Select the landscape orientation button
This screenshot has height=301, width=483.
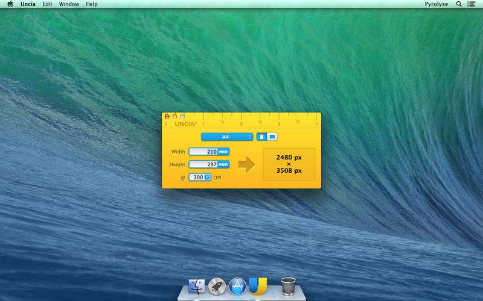(272, 137)
